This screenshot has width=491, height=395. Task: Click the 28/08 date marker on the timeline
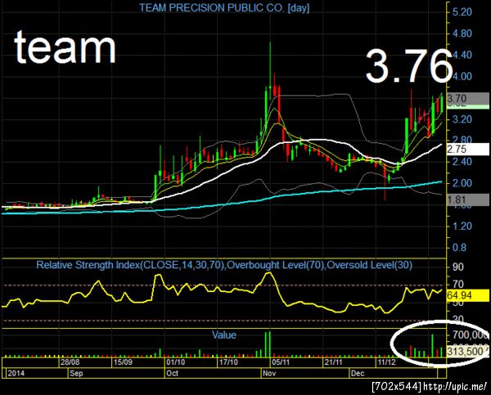(70, 362)
